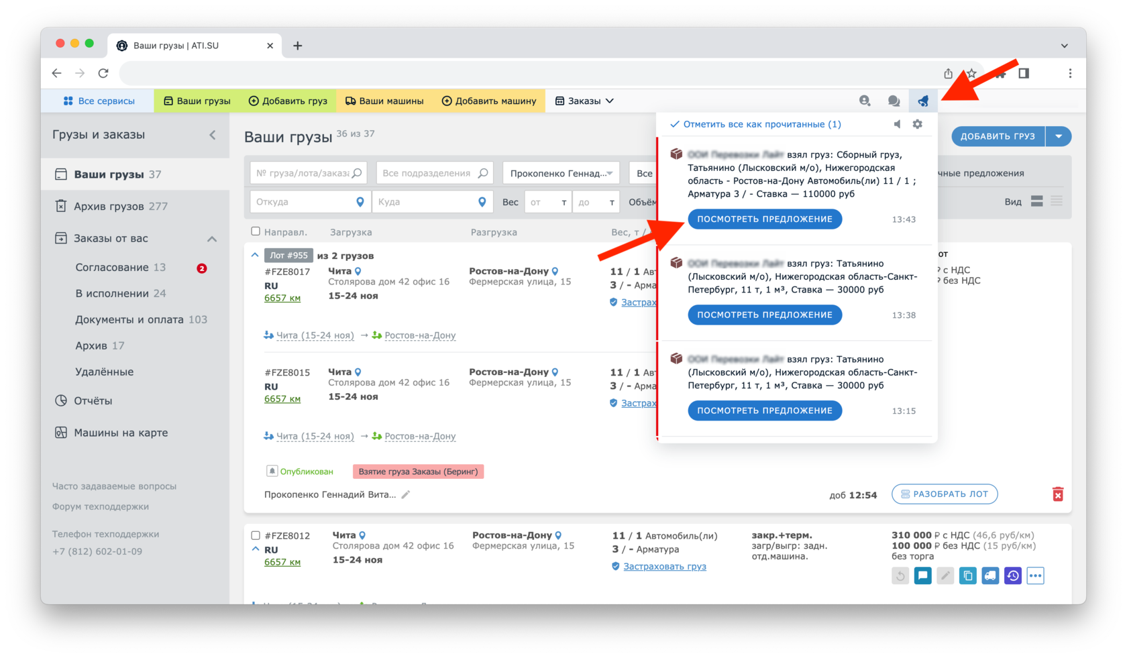The height and width of the screenshot is (658, 1127).
Task: Reload the browser page
Action: click(103, 73)
